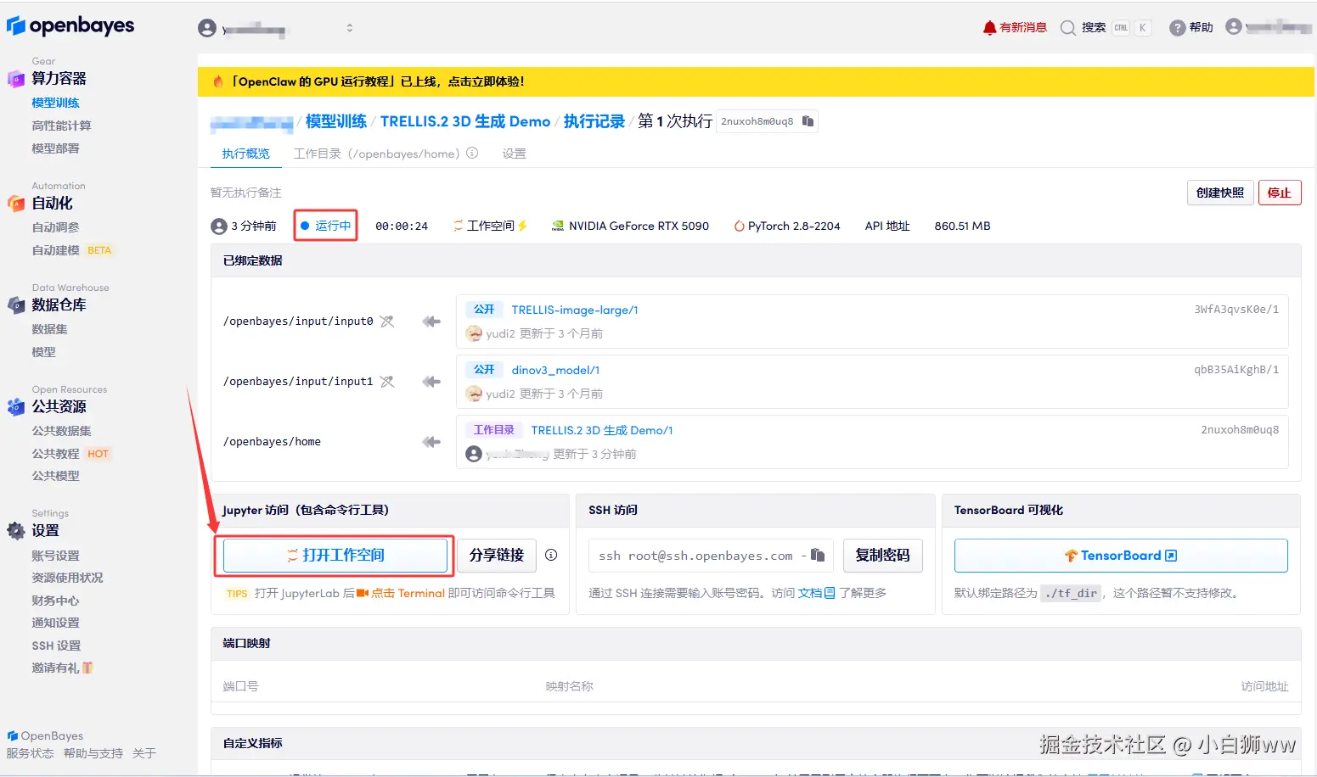Click the 打开工作空间 button
The image size is (1317, 777).
pyautogui.click(x=335, y=556)
